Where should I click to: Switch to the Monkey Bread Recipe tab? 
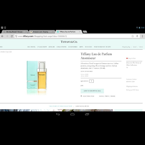(x=15, y=32)
